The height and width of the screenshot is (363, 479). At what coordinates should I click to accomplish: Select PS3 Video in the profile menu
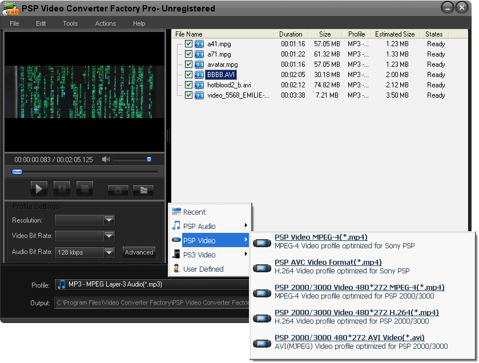coord(199,255)
